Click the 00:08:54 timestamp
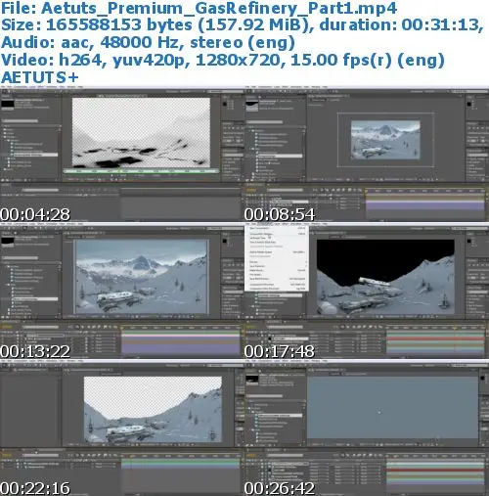Image resolution: width=489 pixels, height=496 pixels. [x=280, y=214]
